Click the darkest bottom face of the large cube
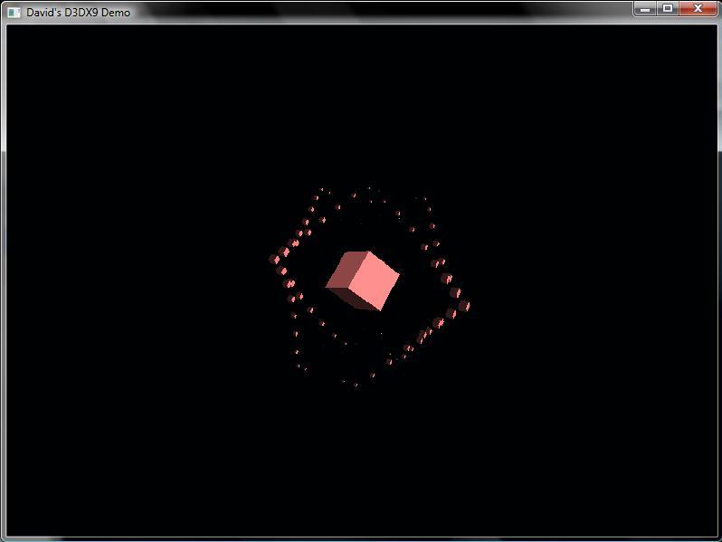This screenshot has height=542, width=722. tap(353, 300)
